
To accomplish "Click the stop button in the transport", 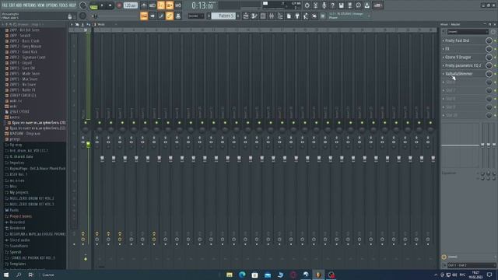I will (x=110, y=5).
